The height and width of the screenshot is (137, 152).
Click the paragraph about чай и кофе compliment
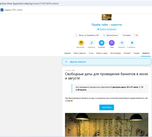coord(106,100)
